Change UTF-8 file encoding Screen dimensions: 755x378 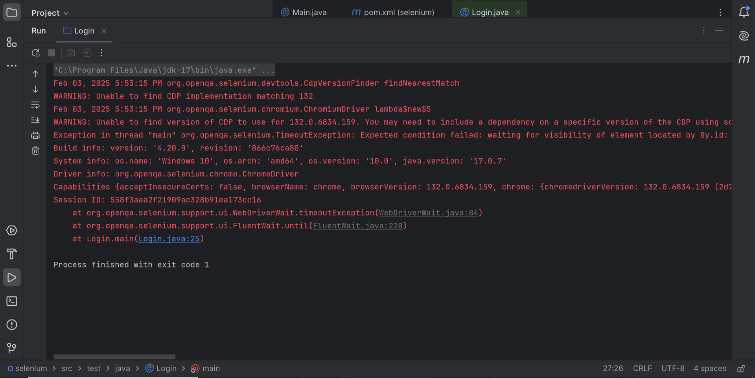pos(673,369)
